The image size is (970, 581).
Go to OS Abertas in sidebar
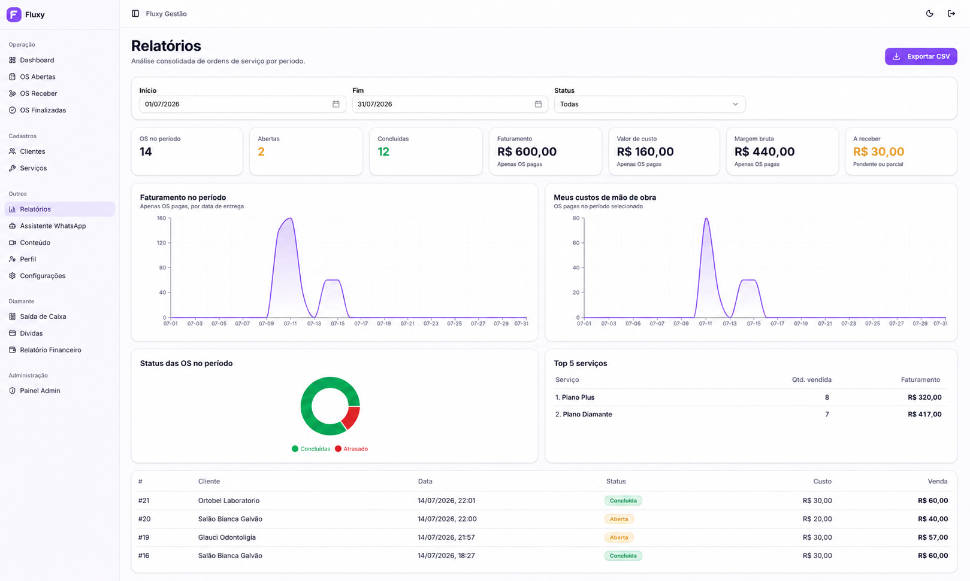[60, 77]
